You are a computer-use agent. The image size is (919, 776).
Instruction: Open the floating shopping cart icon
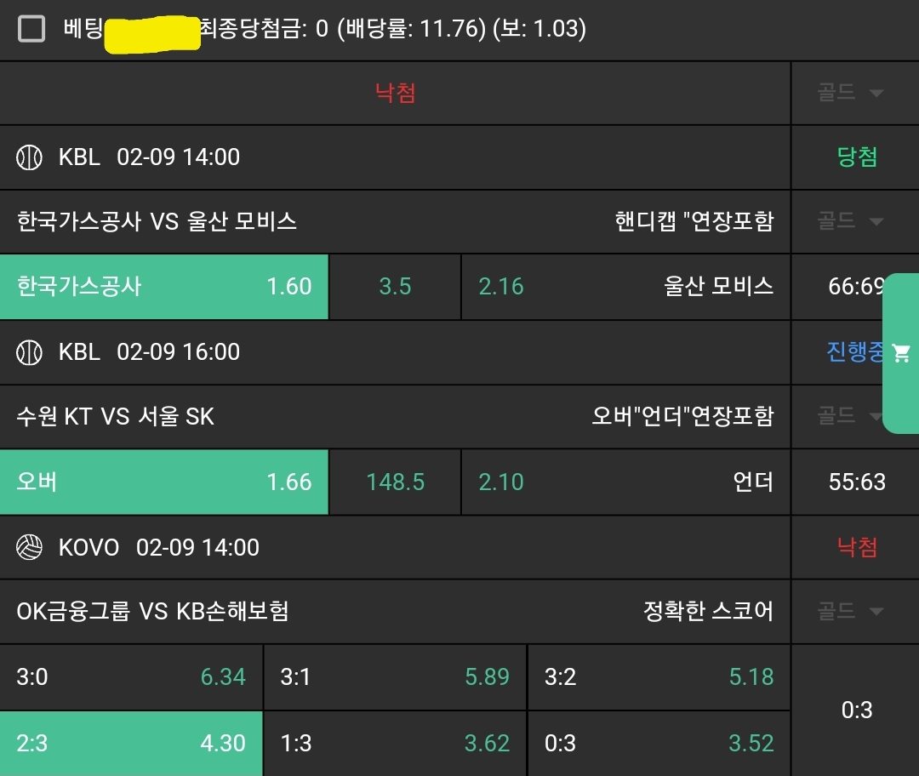point(901,353)
